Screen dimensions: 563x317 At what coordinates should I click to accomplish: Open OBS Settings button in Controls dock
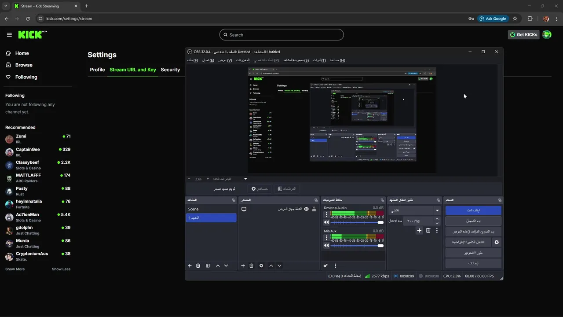(473, 263)
